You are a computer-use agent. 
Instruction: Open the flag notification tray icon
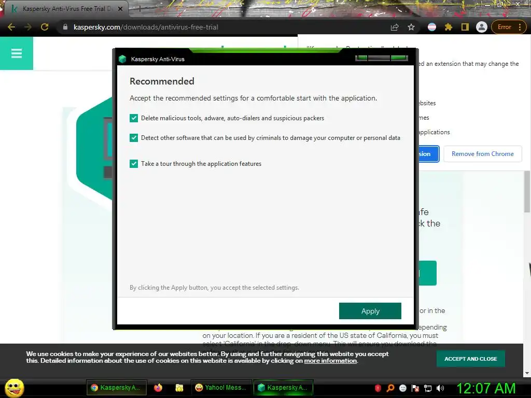415,388
